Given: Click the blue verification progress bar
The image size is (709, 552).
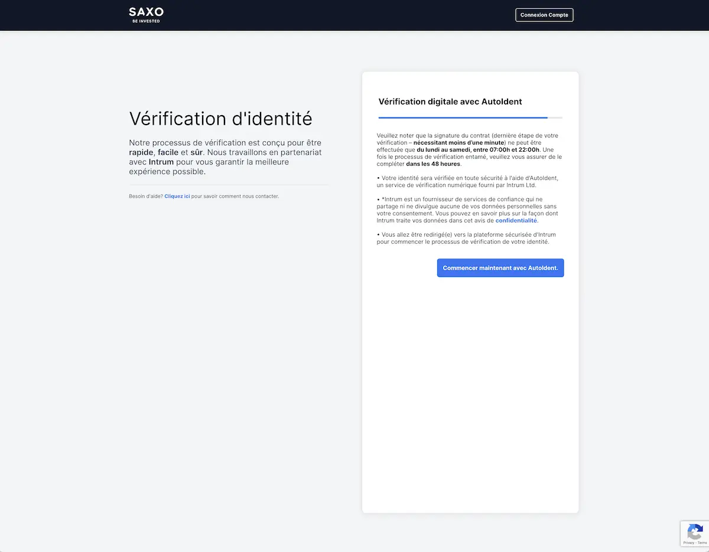Looking at the screenshot, I should coord(463,117).
